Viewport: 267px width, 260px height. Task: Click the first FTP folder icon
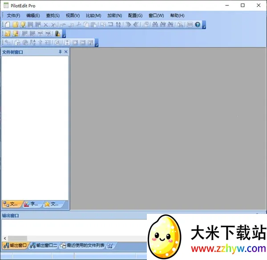tap(8, 34)
